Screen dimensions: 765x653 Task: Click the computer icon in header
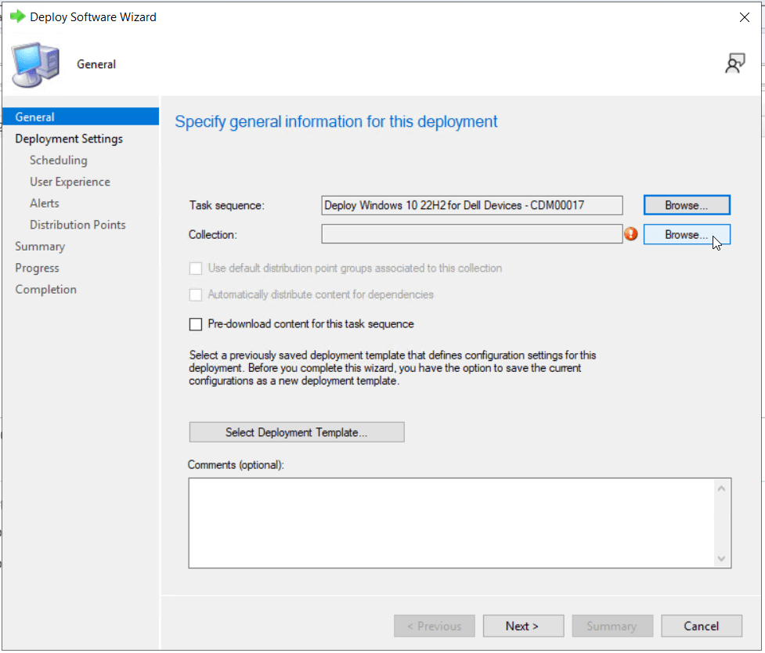click(x=34, y=65)
